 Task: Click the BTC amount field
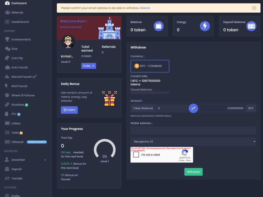click(x=222, y=108)
